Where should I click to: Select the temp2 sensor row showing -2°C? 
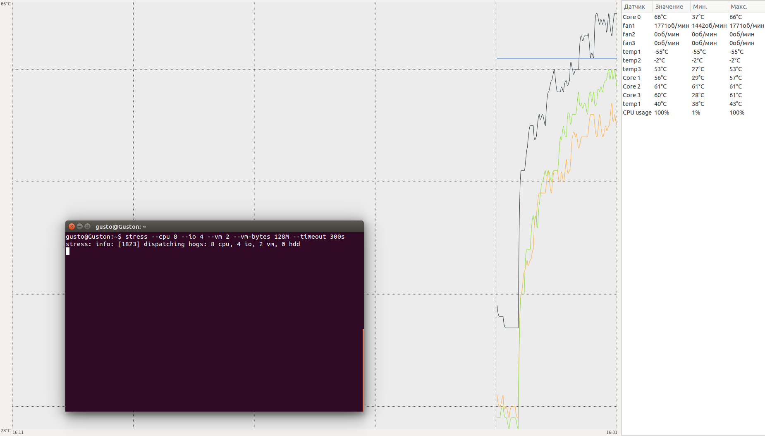click(x=693, y=60)
